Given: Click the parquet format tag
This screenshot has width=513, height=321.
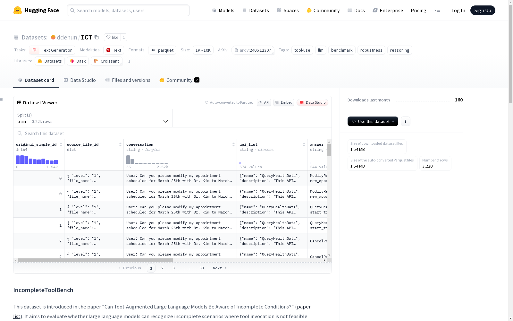Looking at the screenshot, I should pyautogui.click(x=162, y=50).
